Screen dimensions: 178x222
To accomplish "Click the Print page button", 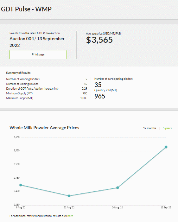I will click(x=38, y=54).
